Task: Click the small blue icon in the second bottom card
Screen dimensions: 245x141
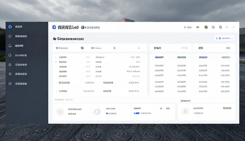Action: (x=107, y=113)
